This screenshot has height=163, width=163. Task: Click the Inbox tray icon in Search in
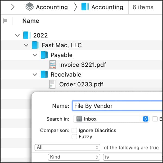pyautogui.click(x=79, y=119)
